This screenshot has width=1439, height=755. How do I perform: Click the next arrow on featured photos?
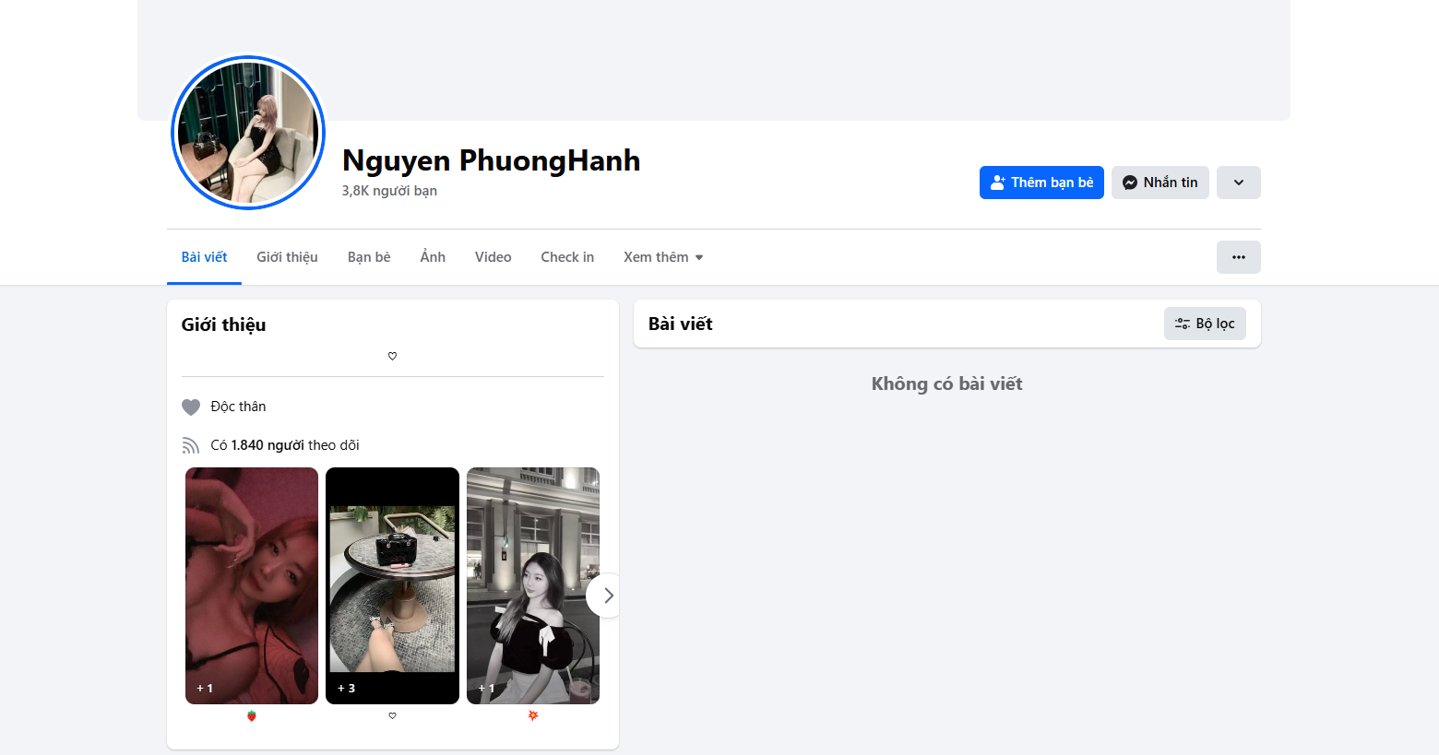(x=607, y=596)
